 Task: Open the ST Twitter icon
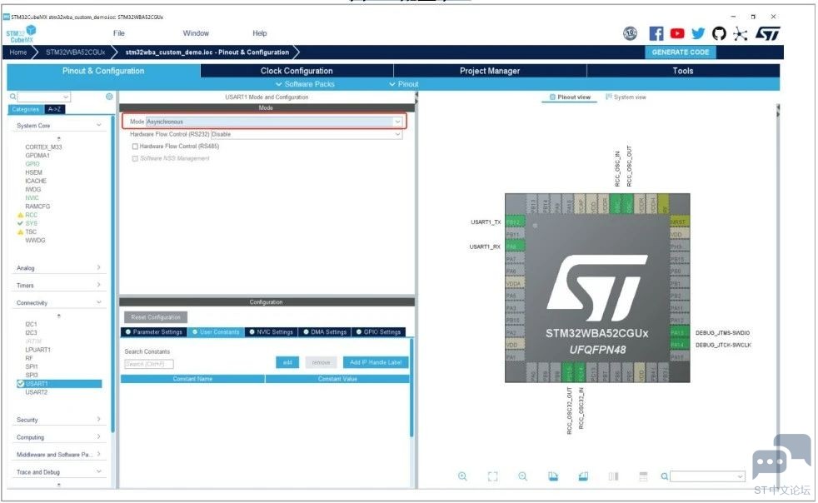pyautogui.click(x=698, y=34)
